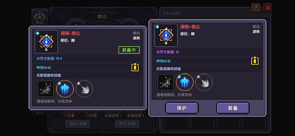This screenshot has height=136, width=295.
Task: Select white claw skill icon in right panel
Action: coord(204,82)
